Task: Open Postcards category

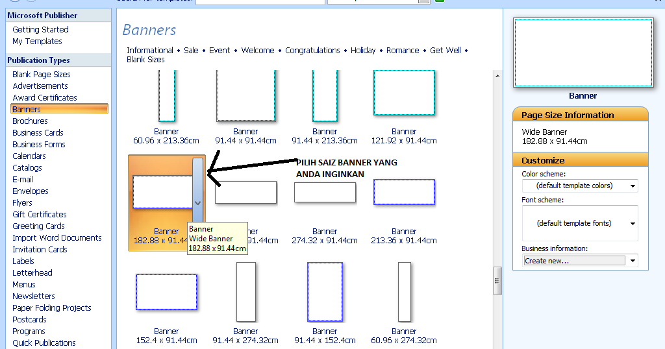Action: coord(29,320)
